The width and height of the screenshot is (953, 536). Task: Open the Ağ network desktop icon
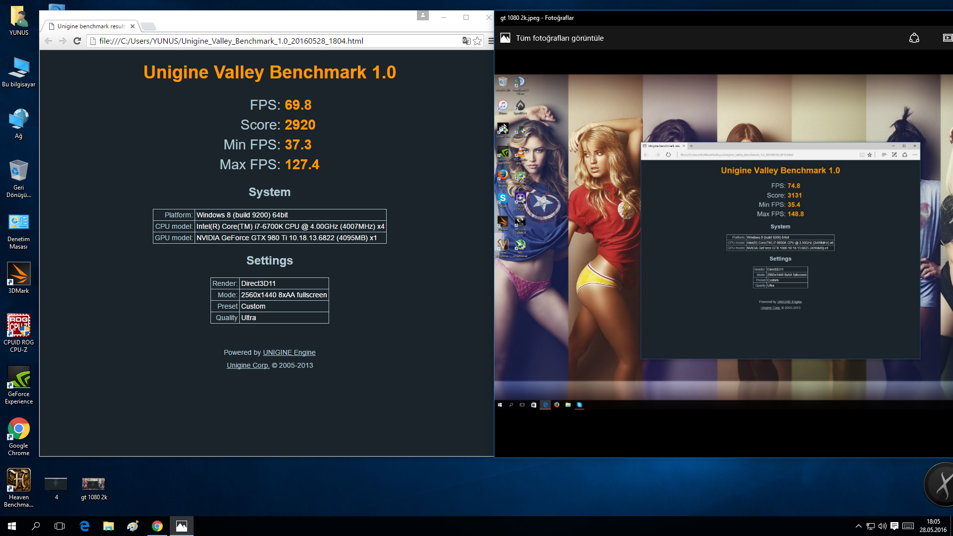click(x=19, y=124)
